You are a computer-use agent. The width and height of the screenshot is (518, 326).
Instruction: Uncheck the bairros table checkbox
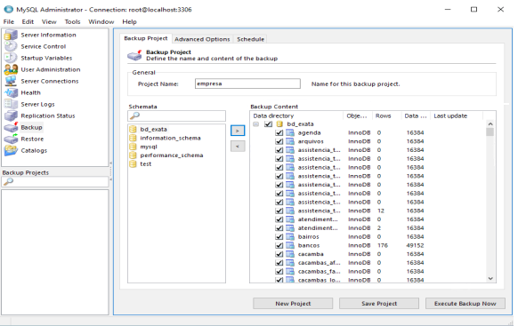click(x=279, y=236)
